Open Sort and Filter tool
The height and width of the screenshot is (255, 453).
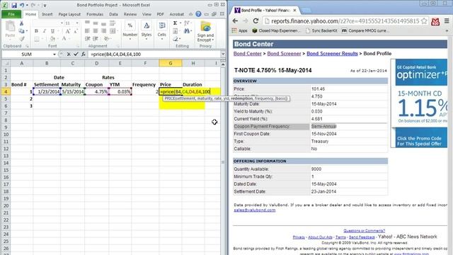click(187, 23)
